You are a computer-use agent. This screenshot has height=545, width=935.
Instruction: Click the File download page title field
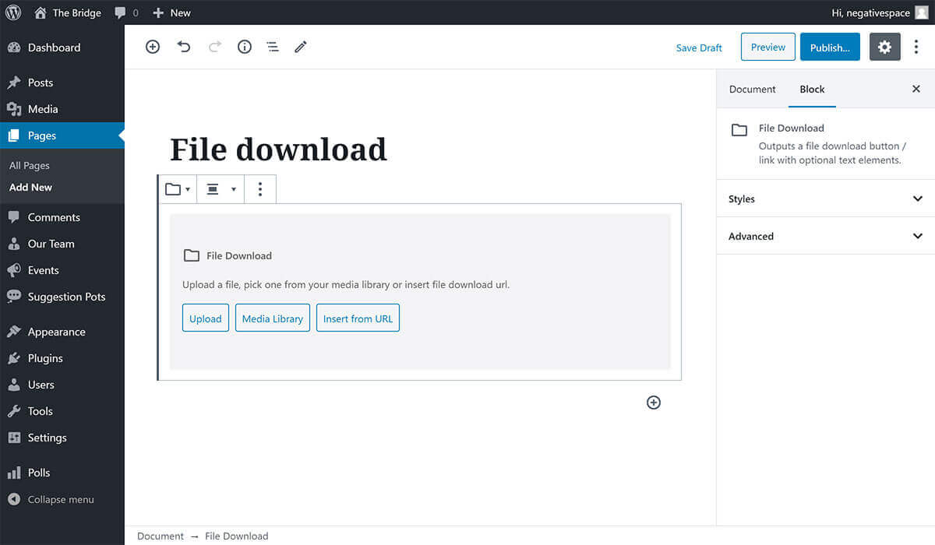[x=278, y=149]
